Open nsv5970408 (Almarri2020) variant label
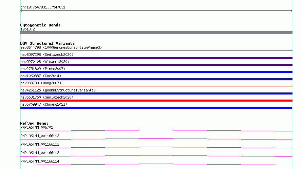Screen dimensions: 302x169 [x=45, y=62]
